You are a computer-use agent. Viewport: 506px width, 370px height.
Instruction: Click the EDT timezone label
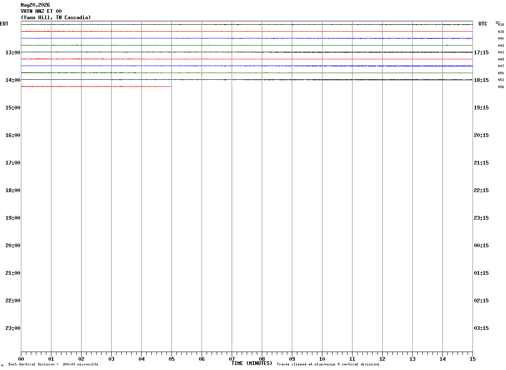(x=4, y=24)
